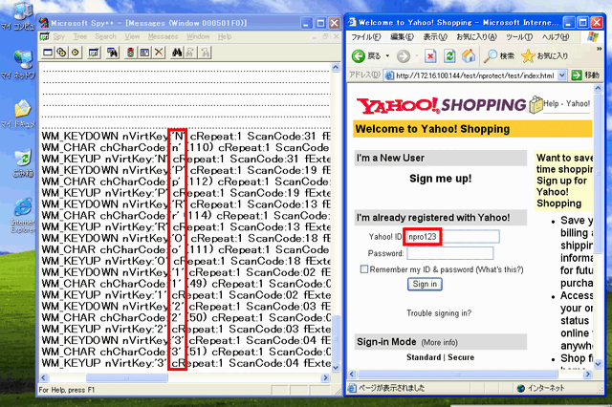Click the Log Messages toolbar icon in Spy++
The image size is (612, 407).
point(94,53)
